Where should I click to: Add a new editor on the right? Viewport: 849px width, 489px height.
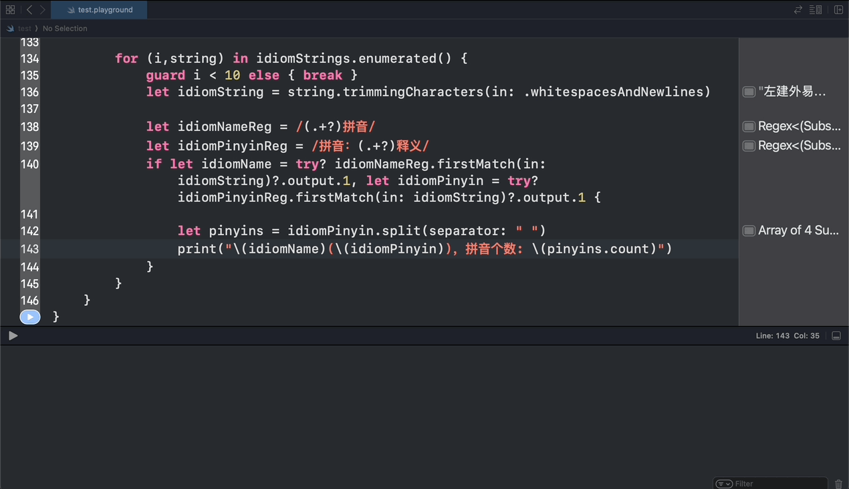(838, 9)
